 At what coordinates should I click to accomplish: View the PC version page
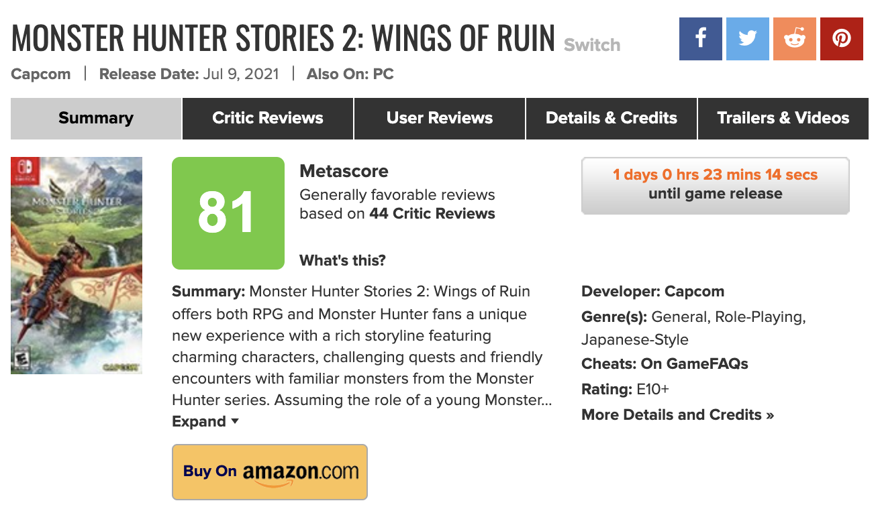click(383, 74)
